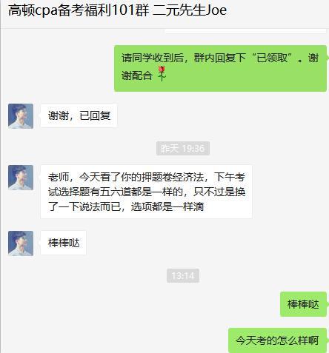Click the name "二元先生Joe" in the title
The image size is (329, 353).
coord(190,10)
